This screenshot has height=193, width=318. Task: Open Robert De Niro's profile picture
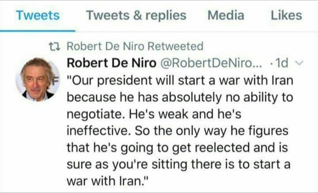click(38, 79)
